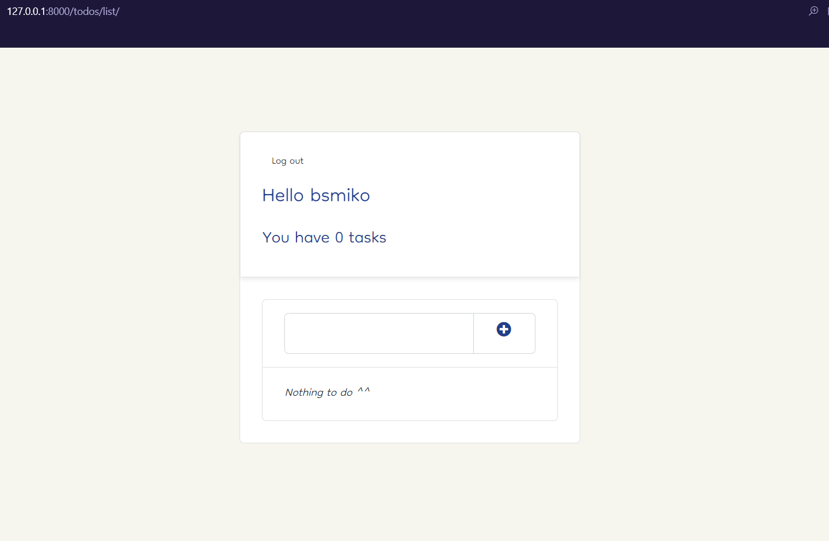This screenshot has height=541, width=829.
Task: Select the zoom magnifier icon in the browser bar
Action: 813,10
